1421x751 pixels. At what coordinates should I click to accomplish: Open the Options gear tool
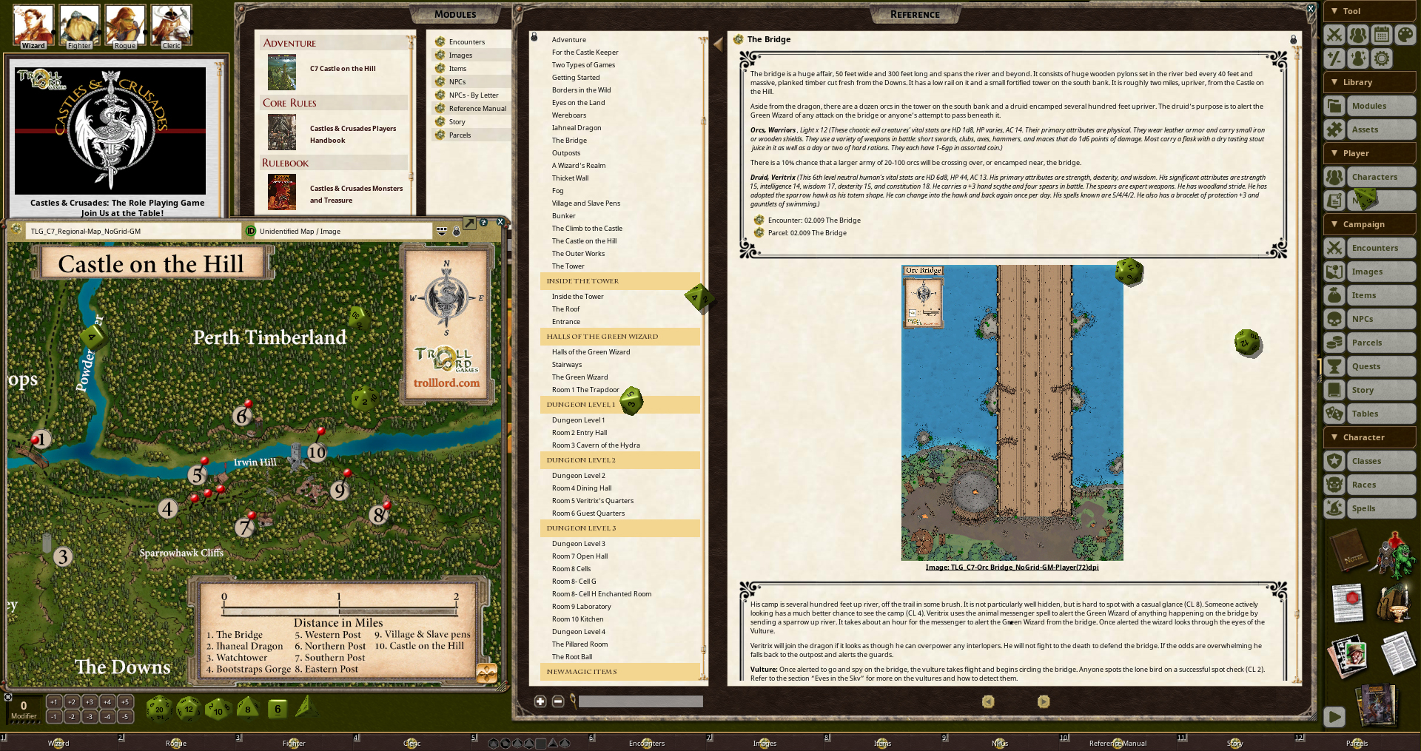pos(1382,58)
